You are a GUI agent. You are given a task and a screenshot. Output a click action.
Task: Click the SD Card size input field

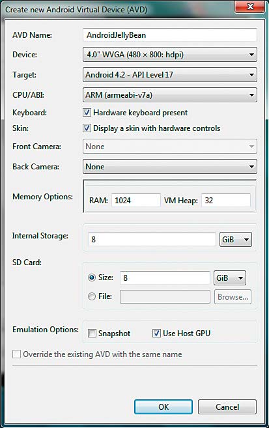coord(165,278)
